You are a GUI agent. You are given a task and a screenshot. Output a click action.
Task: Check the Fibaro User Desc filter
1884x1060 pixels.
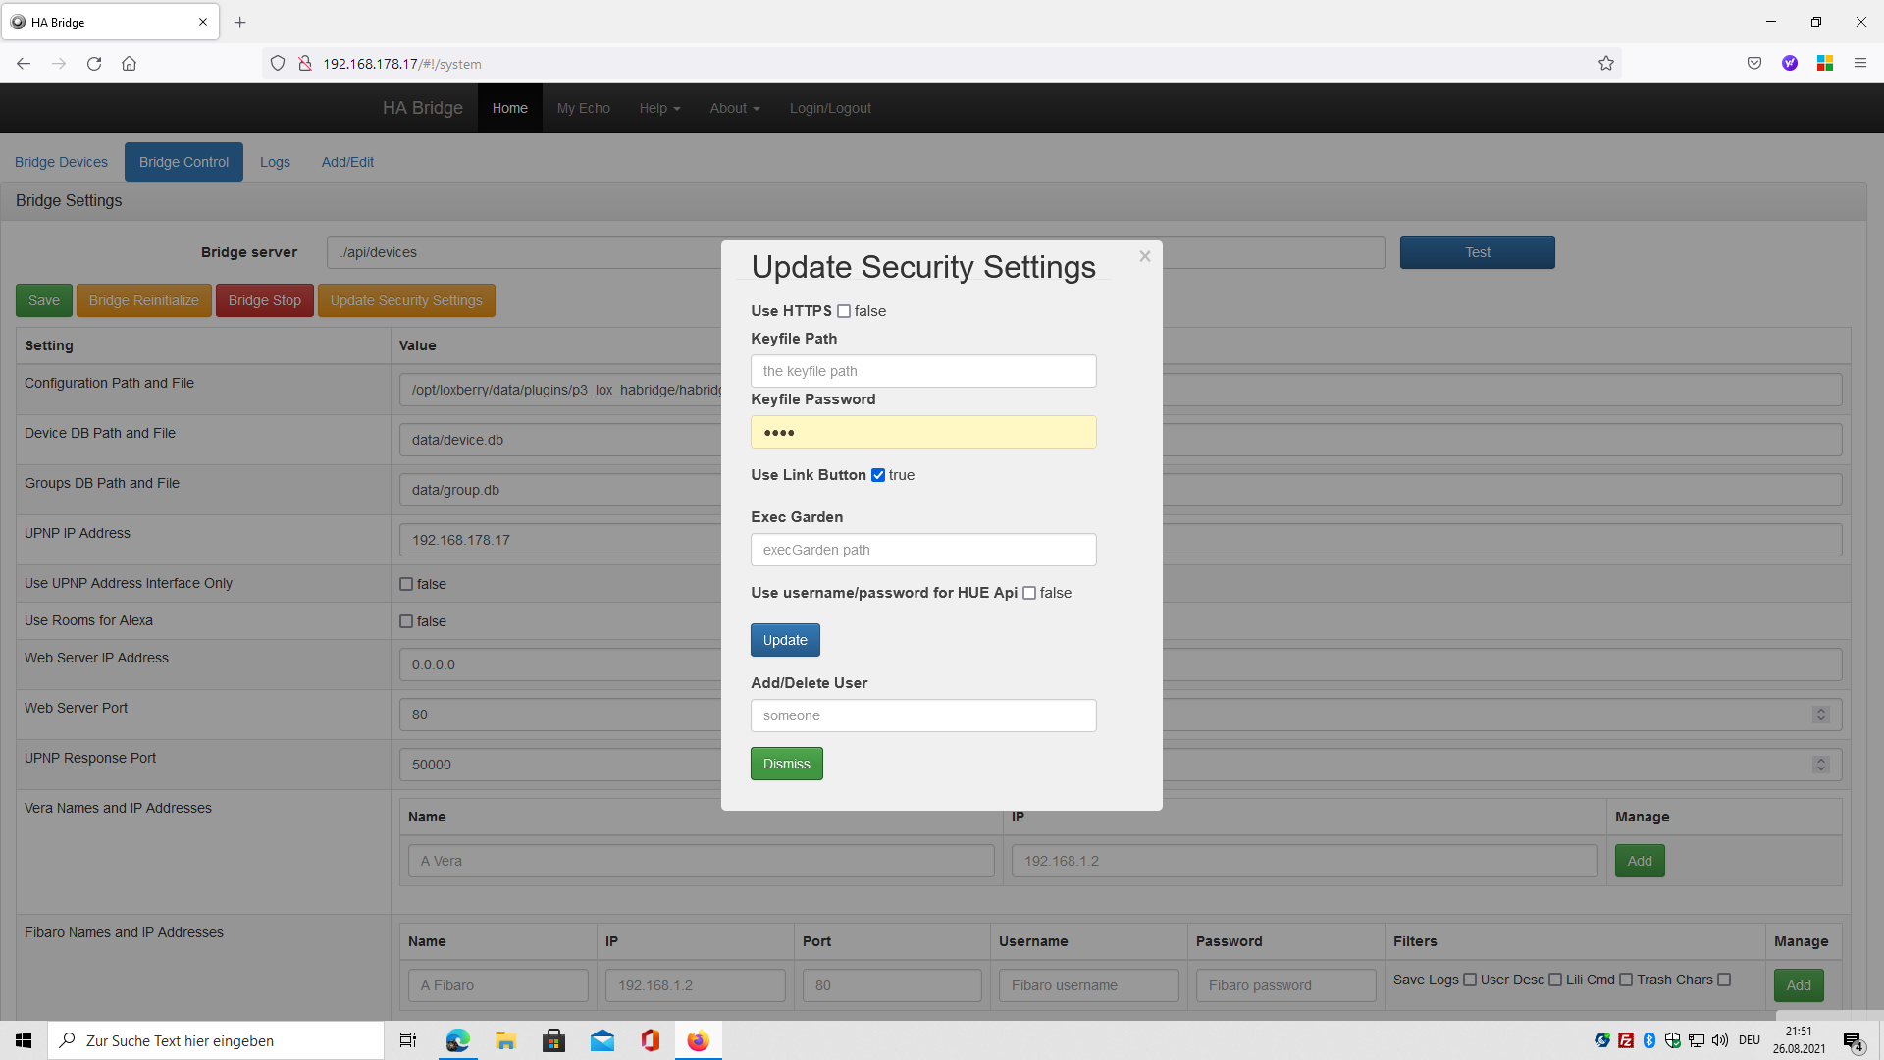(1555, 980)
